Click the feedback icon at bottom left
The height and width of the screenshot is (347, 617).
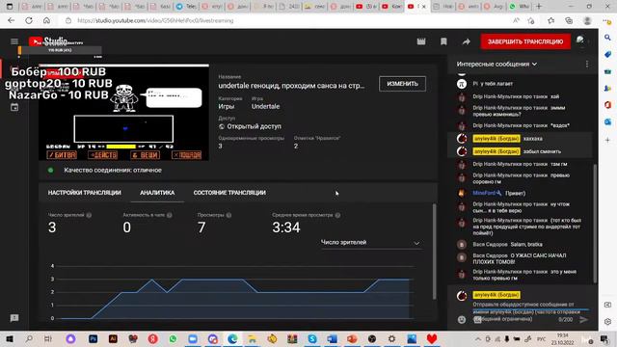[x=14, y=318]
